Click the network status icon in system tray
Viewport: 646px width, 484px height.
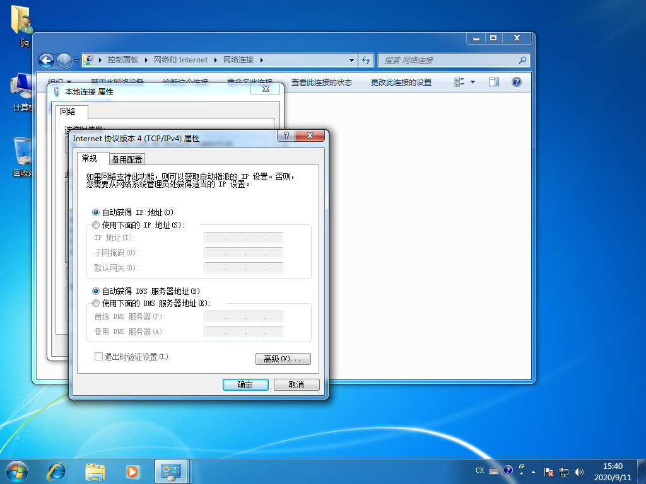[x=563, y=471]
